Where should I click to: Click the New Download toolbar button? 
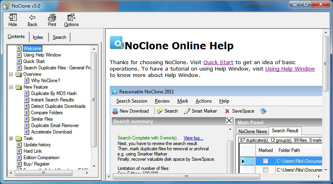point(130,111)
